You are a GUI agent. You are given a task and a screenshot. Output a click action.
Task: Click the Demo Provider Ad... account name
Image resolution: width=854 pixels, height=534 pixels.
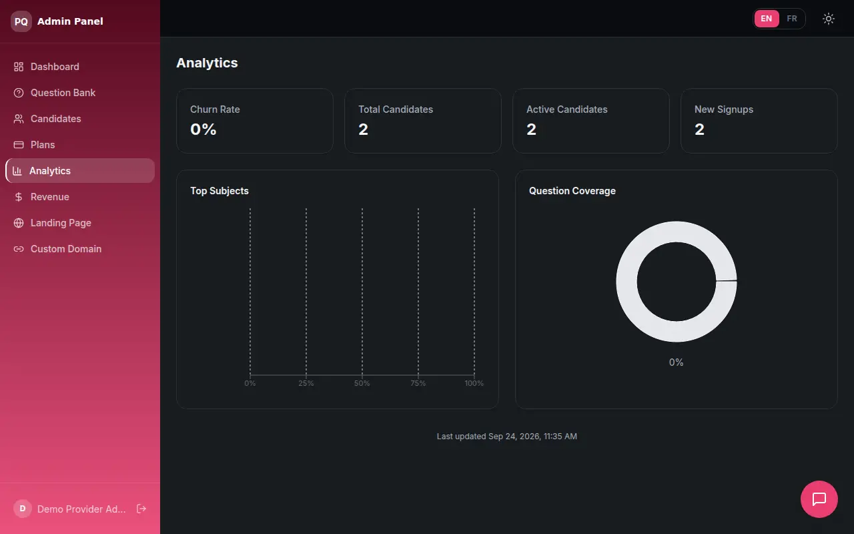[x=81, y=509]
